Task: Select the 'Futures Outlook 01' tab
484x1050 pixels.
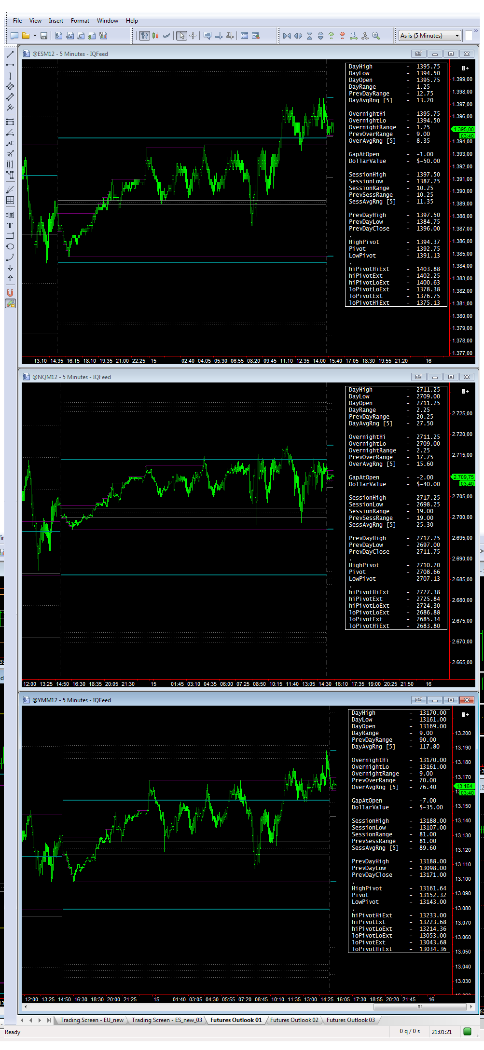Action: tap(236, 1020)
